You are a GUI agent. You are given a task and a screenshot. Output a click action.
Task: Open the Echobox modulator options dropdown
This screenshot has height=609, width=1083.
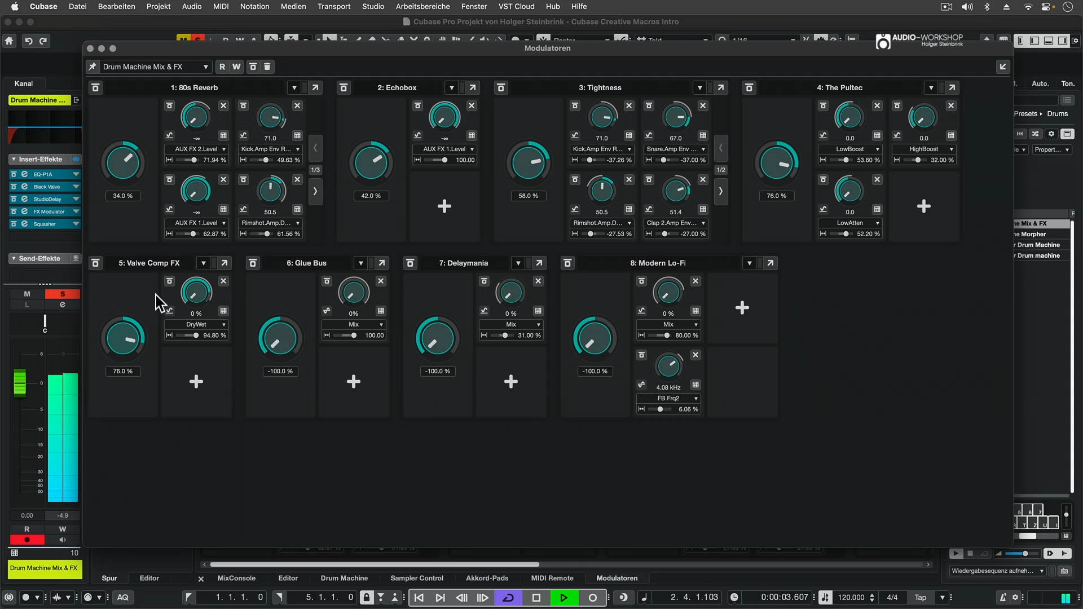(451, 87)
